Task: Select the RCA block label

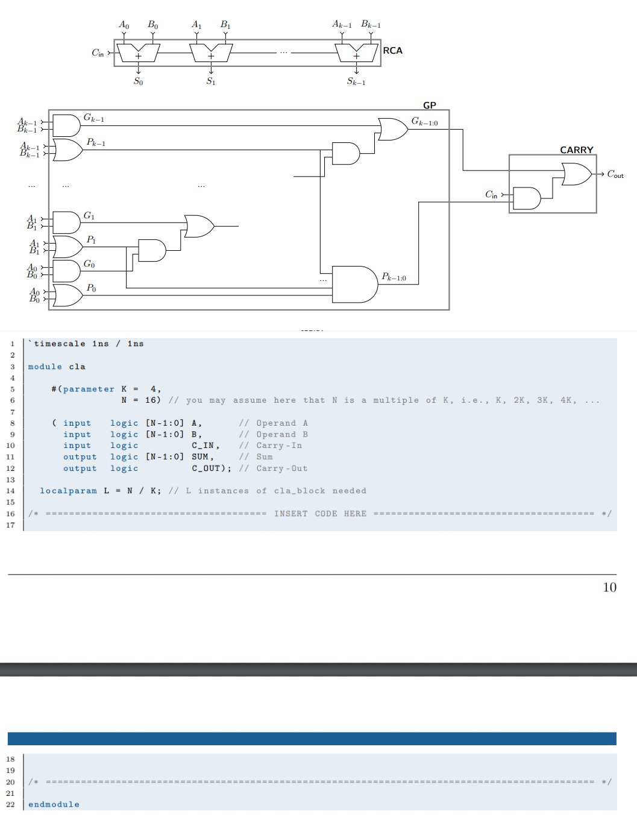Action: [x=392, y=51]
